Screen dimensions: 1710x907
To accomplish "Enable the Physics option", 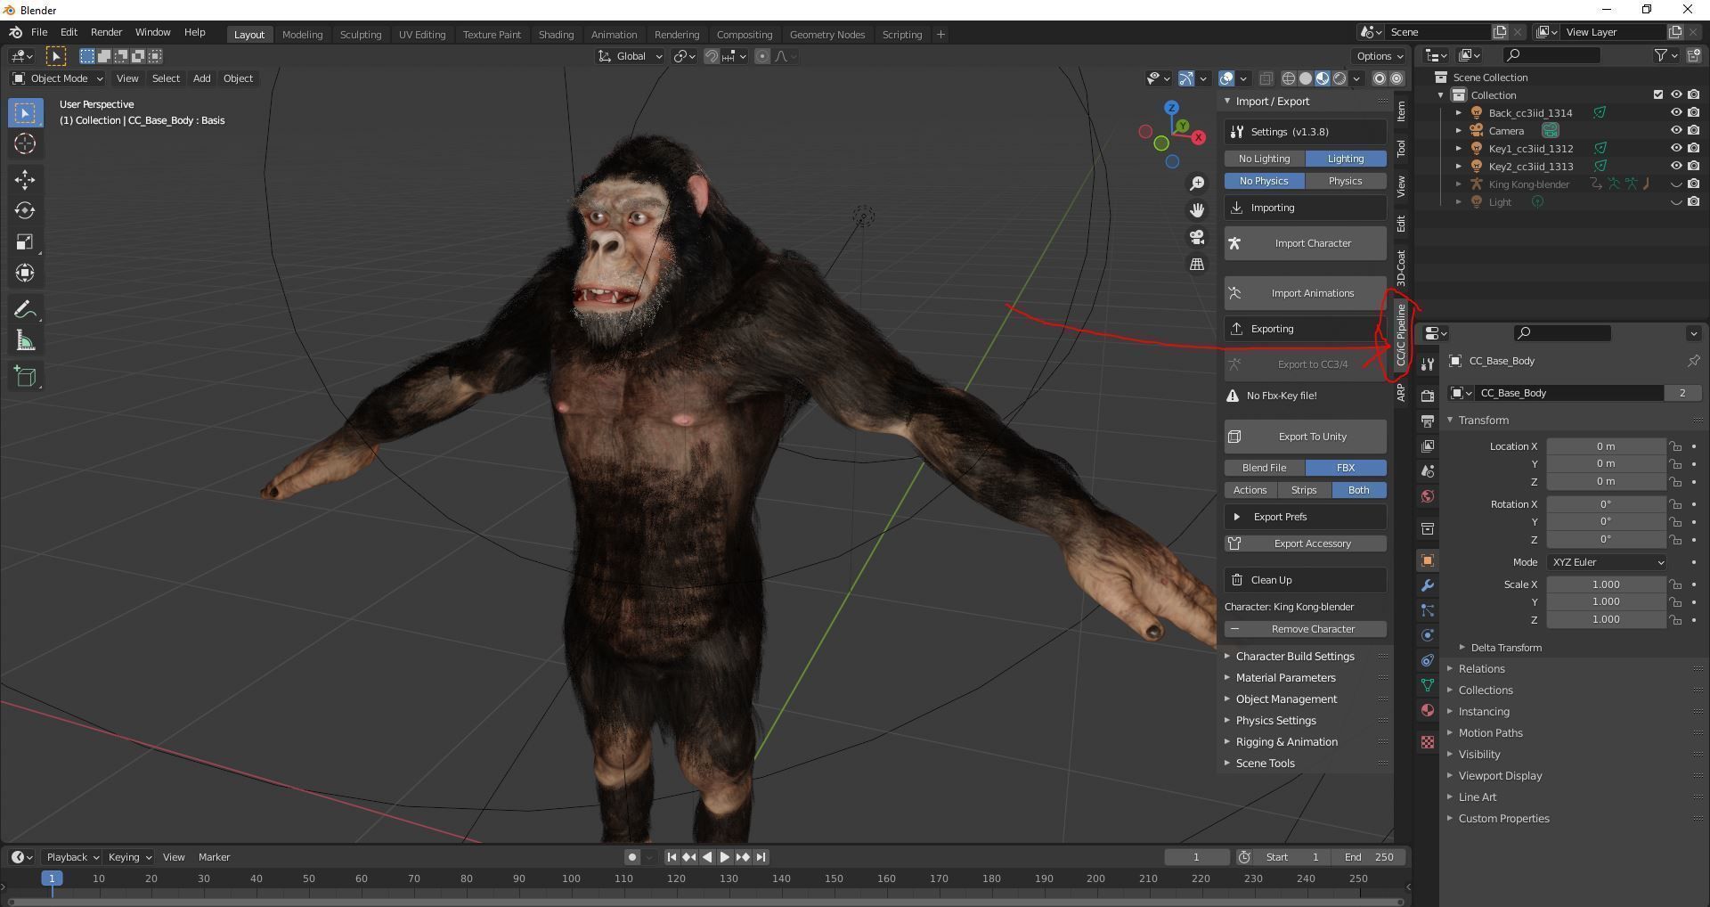I will click(x=1345, y=181).
